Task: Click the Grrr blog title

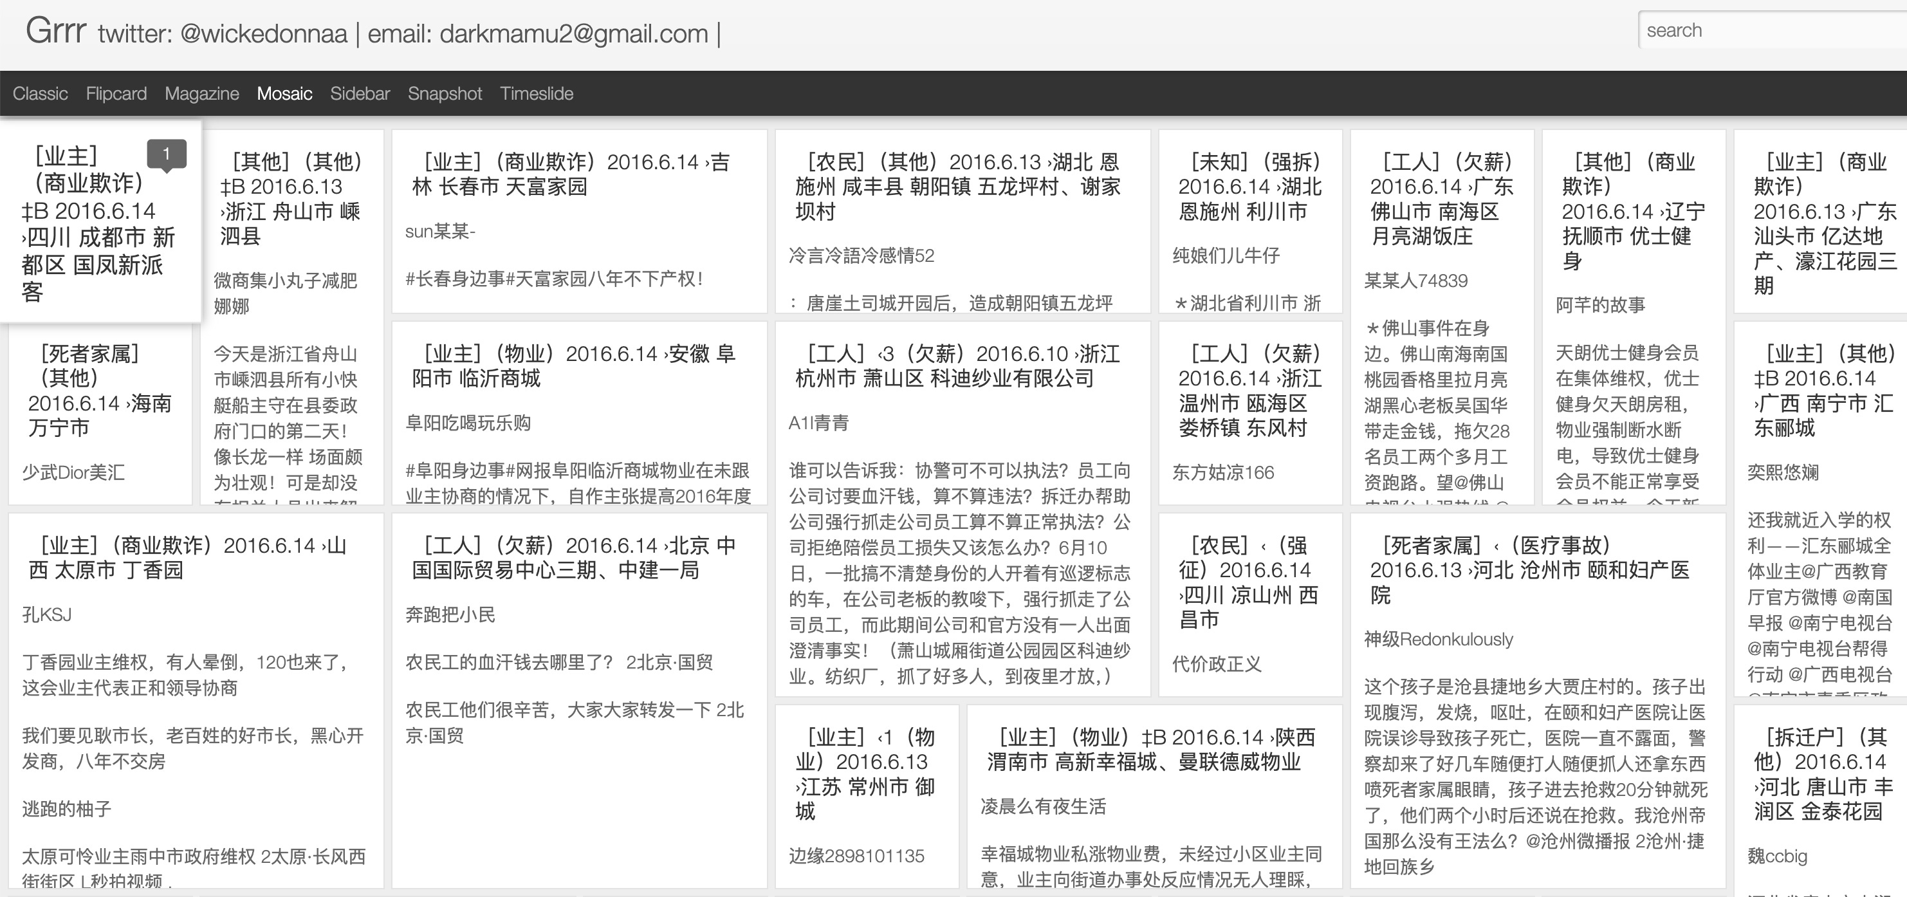Action: pos(56,30)
